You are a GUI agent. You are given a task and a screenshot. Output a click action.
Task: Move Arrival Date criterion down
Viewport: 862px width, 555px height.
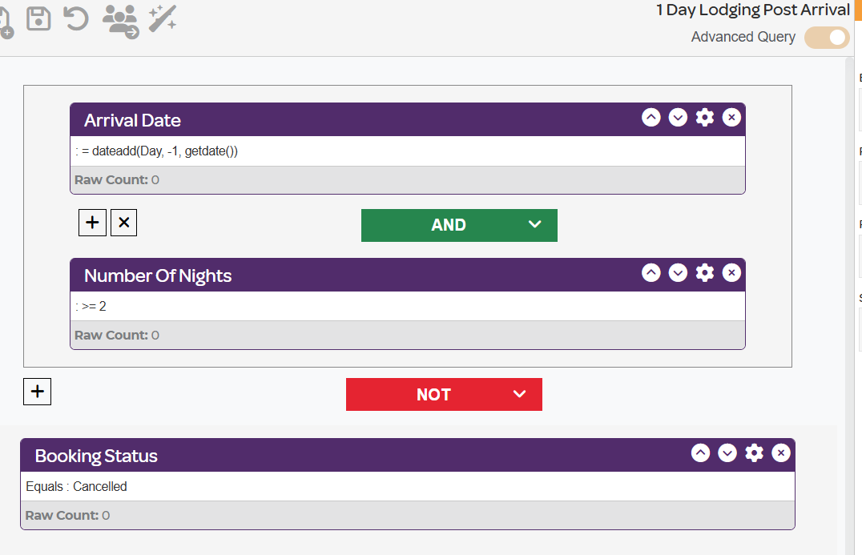pyautogui.click(x=678, y=117)
